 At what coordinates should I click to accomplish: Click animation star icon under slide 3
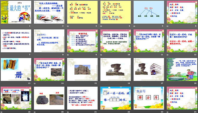click(x=68, y=26)
